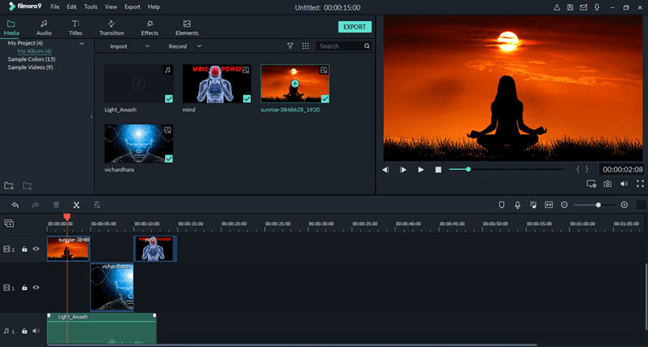Take a snapshot with the camera icon
This screenshot has height=347, width=648.
click(607, 184)
